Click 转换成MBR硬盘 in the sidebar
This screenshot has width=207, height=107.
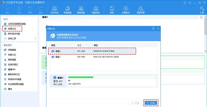tap(13, 79)
